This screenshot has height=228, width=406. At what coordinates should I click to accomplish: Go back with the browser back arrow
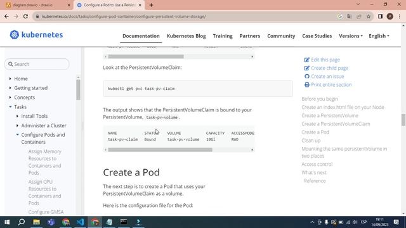[x=6, y=16]
